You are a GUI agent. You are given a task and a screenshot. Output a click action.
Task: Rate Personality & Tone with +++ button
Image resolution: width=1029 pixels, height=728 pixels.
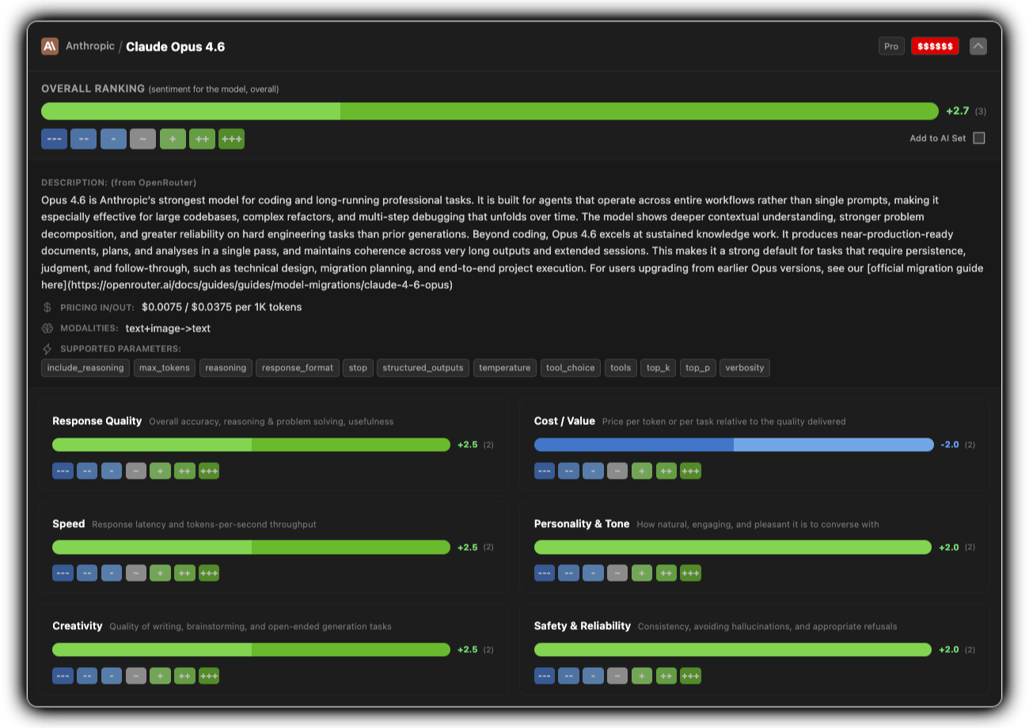click(690, 573)
